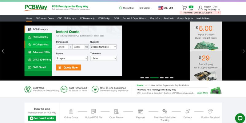Click the Payment card icon
The width and height of the screenshot is (246, 123).
(x=141, y=111)
